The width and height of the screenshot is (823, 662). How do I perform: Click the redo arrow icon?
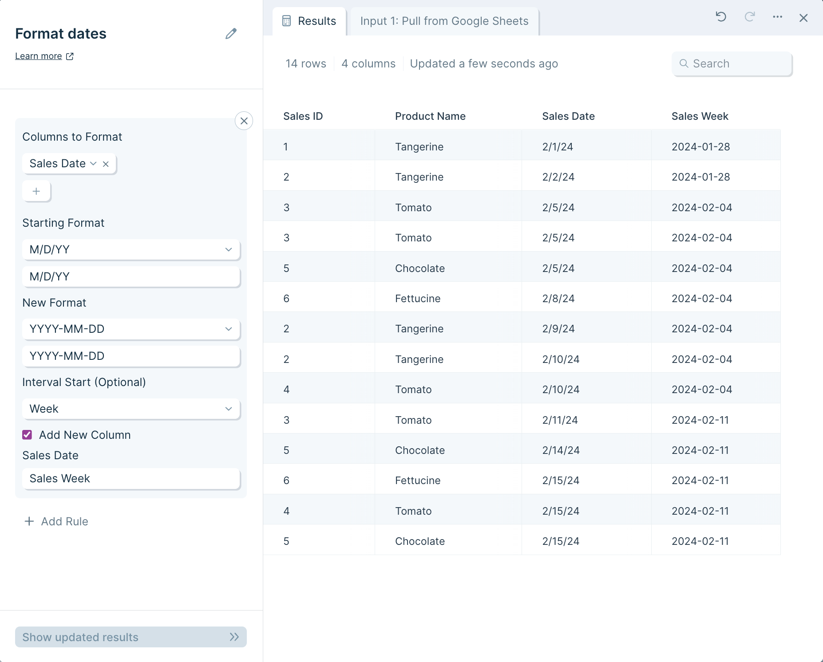(750, 17)
